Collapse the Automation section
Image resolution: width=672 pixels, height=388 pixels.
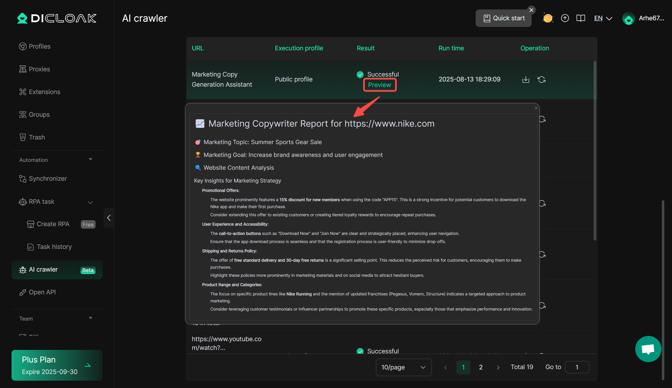pos(91,159)
